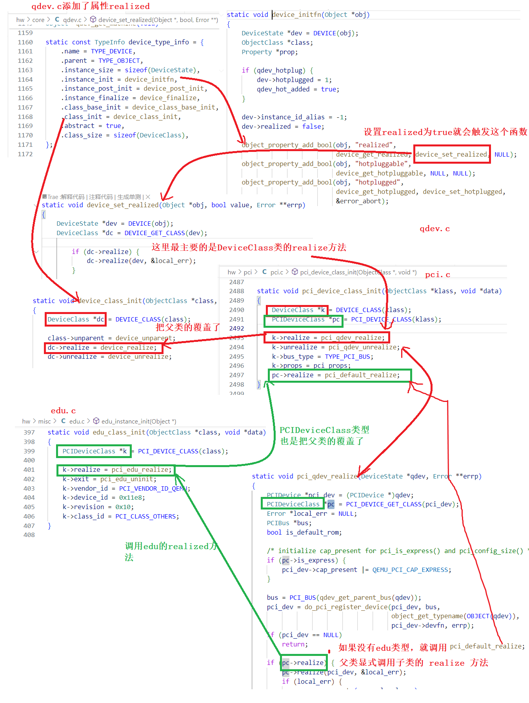Click '&error_abort' argument
The height and width of the screenshot is (703, 529).
pos(358,201)
